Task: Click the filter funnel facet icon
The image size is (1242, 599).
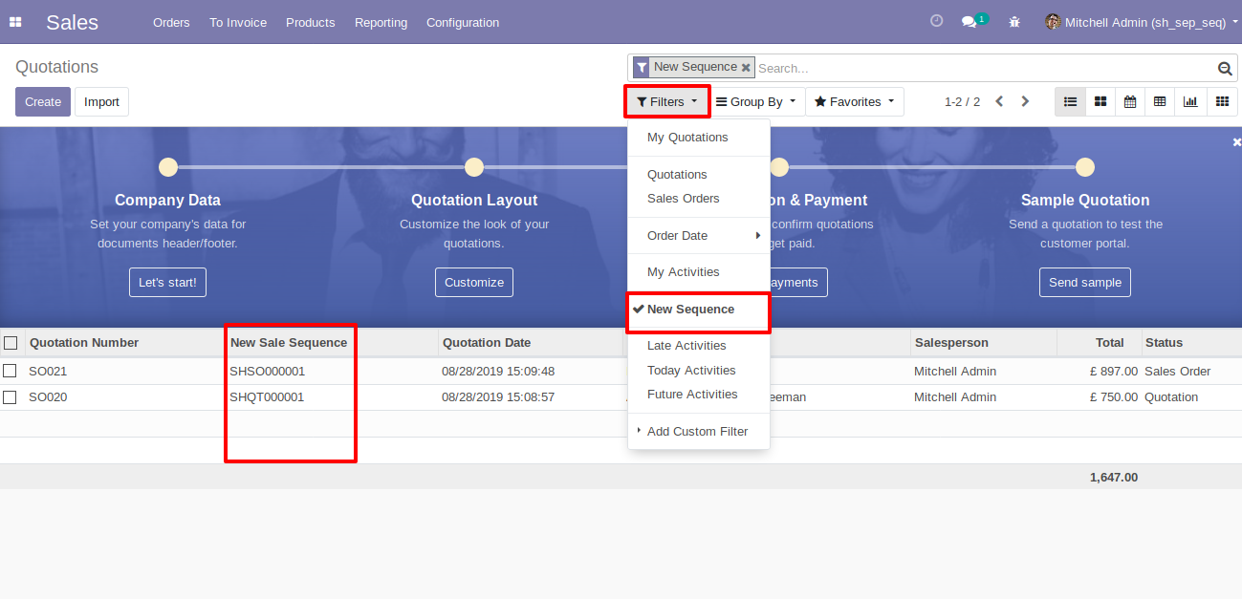Action: tap(642, 68)
